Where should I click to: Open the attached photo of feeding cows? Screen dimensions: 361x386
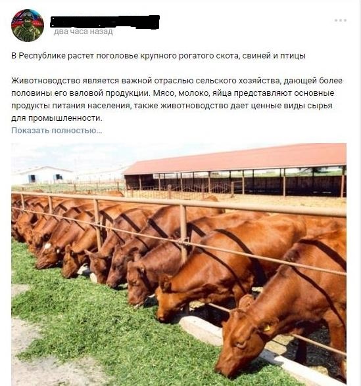click(179, 265)
